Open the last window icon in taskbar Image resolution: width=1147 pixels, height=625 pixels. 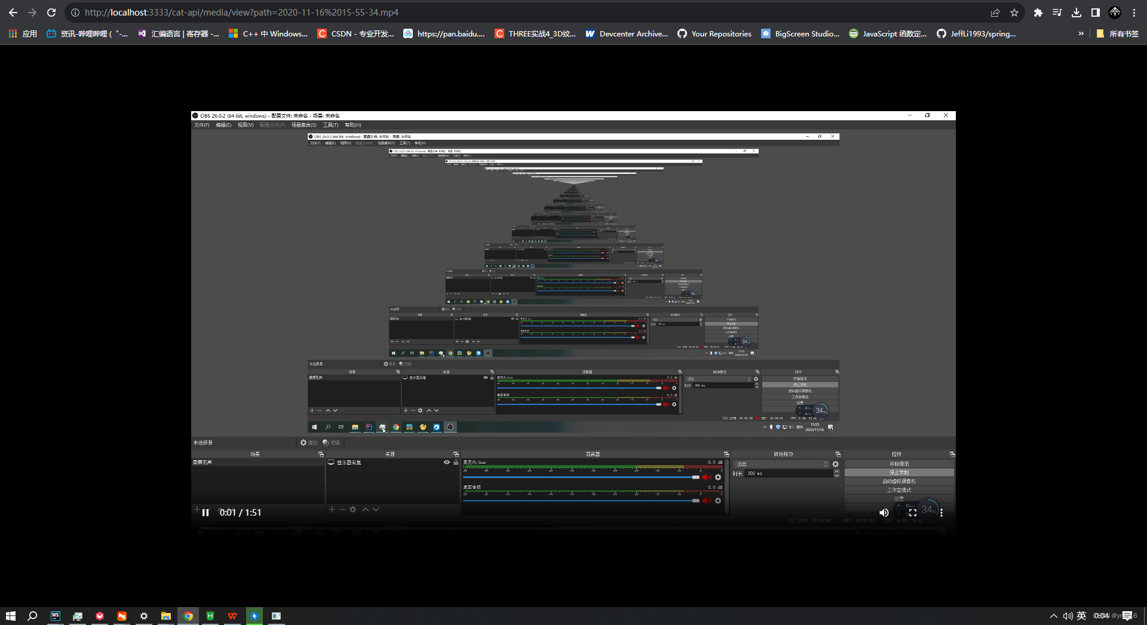pyautogui.click(x=277, y=616)
